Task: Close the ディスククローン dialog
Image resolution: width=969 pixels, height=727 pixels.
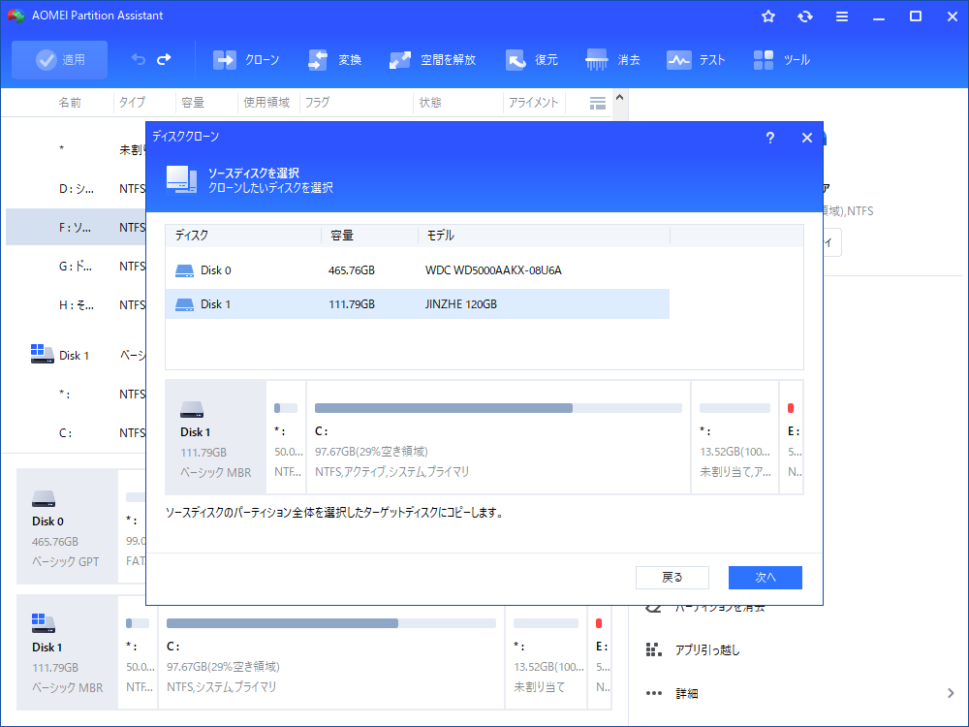Action: click(x=806, y=138)
